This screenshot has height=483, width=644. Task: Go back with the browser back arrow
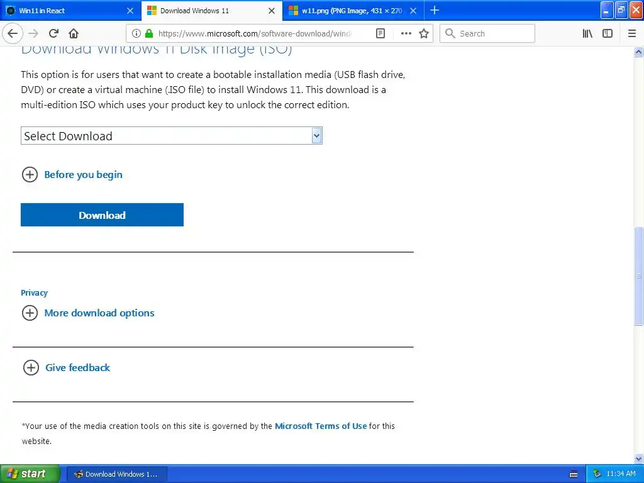coord(13,34)
